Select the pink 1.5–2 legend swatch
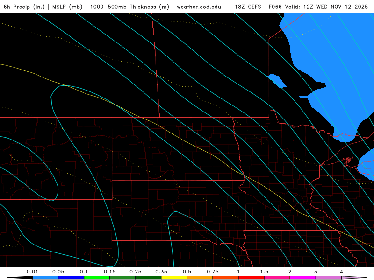 click(x=277, y=278)
